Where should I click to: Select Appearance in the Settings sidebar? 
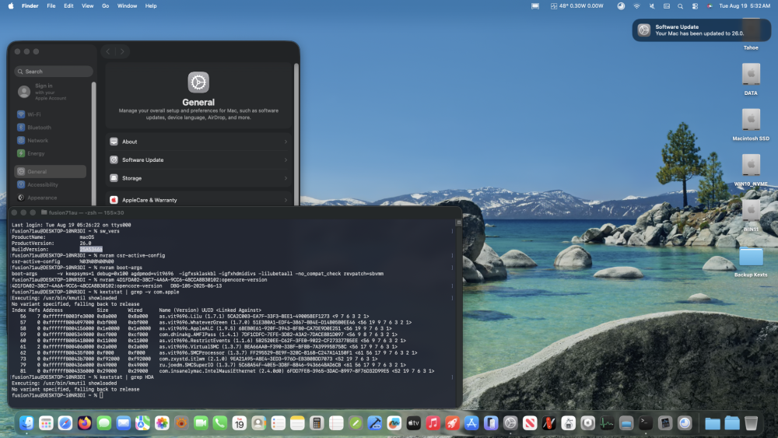[50, 198]
